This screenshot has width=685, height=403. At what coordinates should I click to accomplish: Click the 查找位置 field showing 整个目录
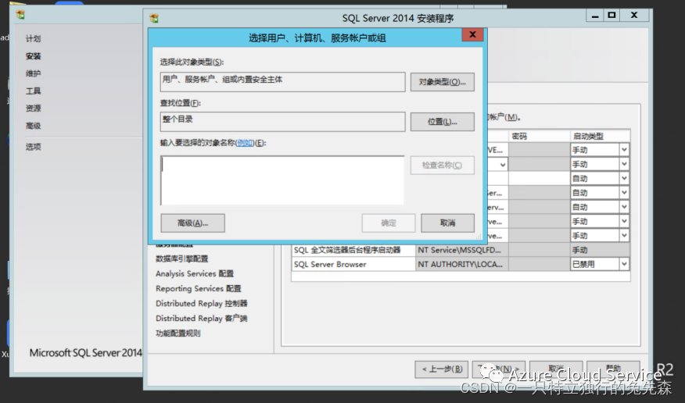pyautogui.click(x=282, y=122)
